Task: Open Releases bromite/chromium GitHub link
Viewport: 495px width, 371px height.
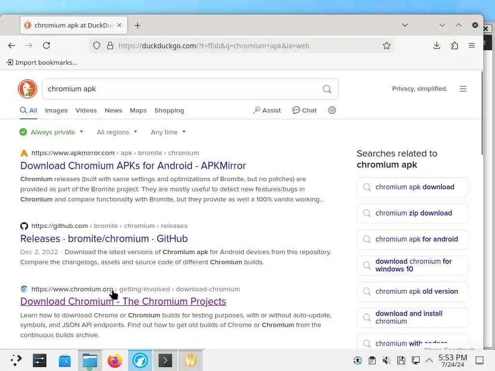Action: [x=104, y=239]
